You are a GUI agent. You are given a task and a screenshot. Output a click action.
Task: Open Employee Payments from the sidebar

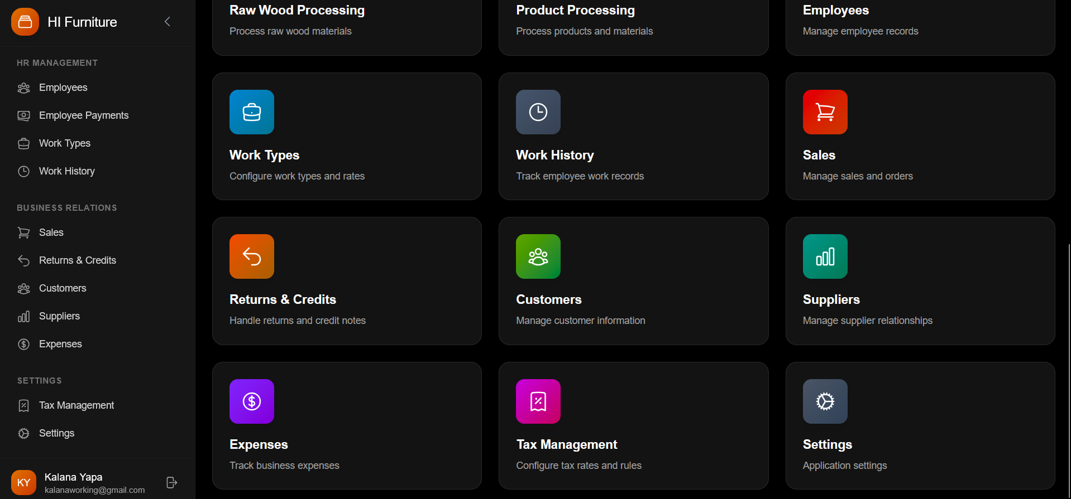pos(84,115)
